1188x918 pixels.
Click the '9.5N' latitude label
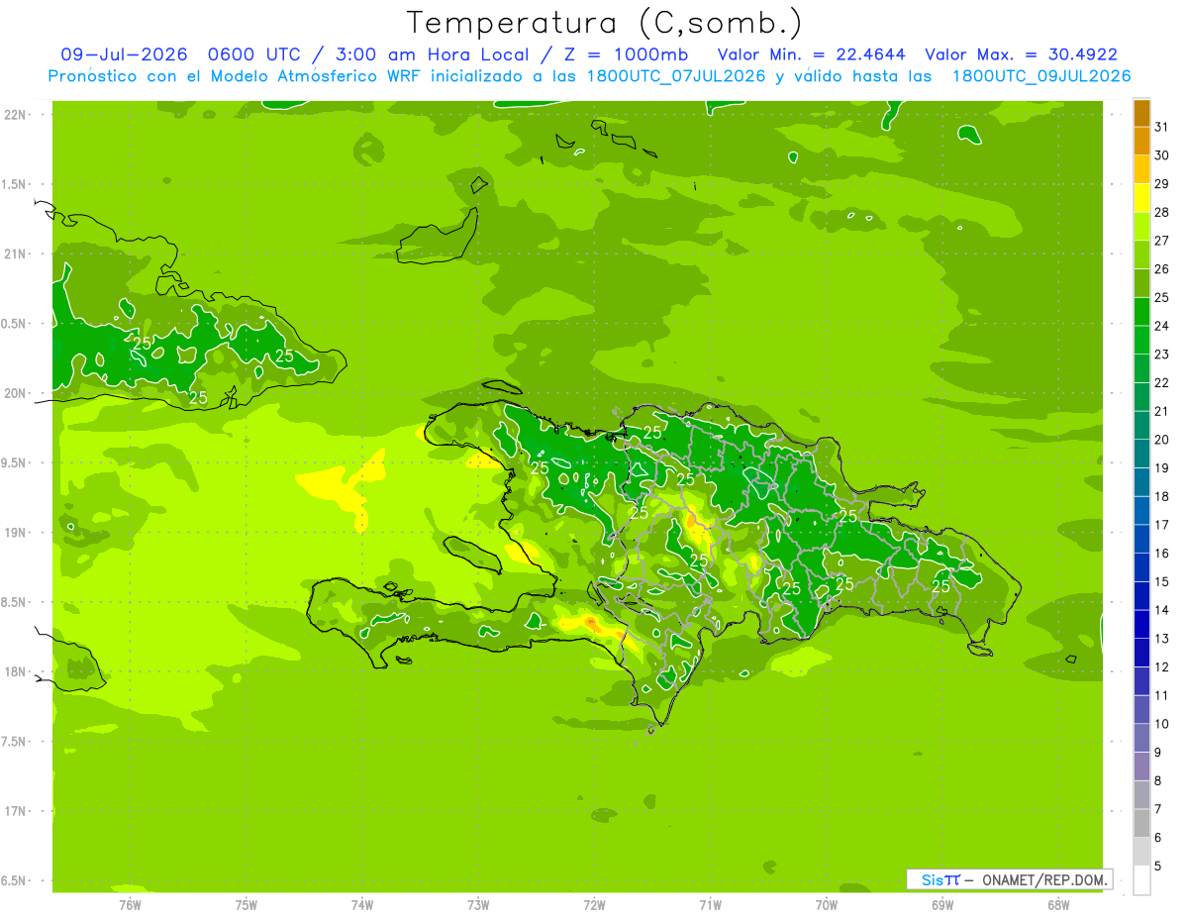14,462
